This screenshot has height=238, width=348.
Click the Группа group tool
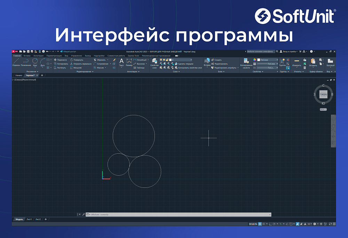(282, 62)
